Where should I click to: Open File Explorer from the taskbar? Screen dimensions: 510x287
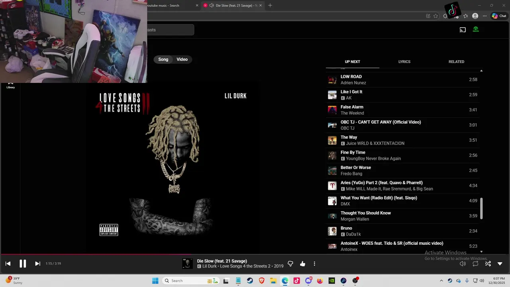point(273,281)
